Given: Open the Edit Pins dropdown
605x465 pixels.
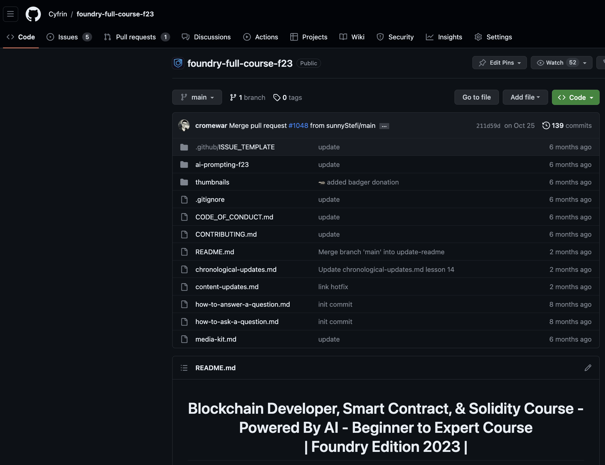Looking at the screenshot, I should 499,63.
